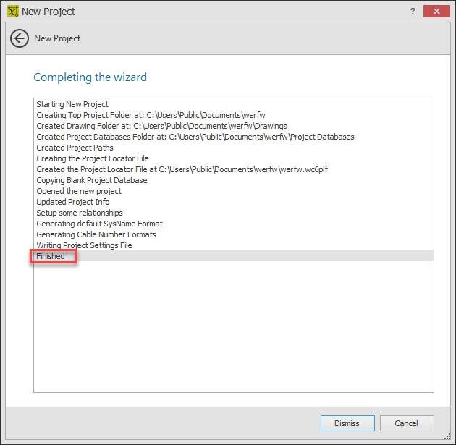Select 'Generating Cable Number Formats' line

point(234,234)
